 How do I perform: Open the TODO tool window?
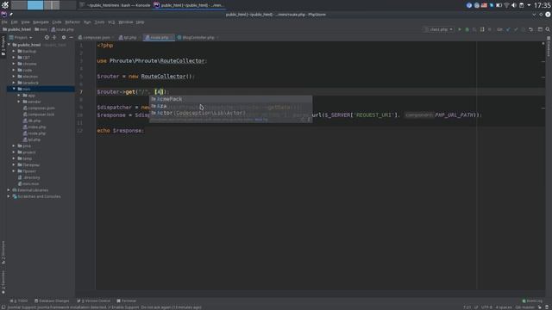[x=19, y=301]
